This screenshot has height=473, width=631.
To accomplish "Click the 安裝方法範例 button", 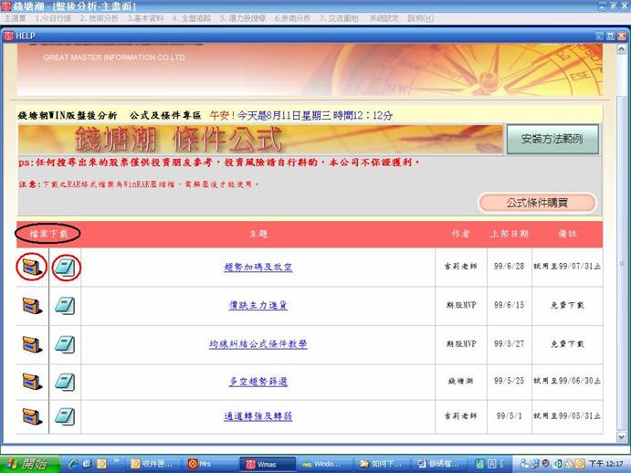I will click(552, 140).
